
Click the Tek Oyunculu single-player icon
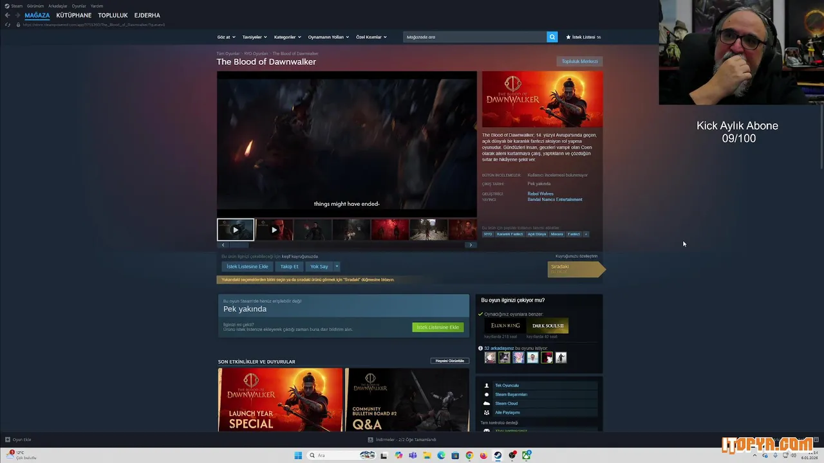click(x=487, y=385)
